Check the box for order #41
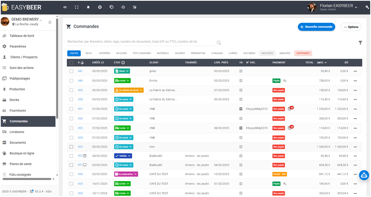371x197 pixels. tap(71, 71)
